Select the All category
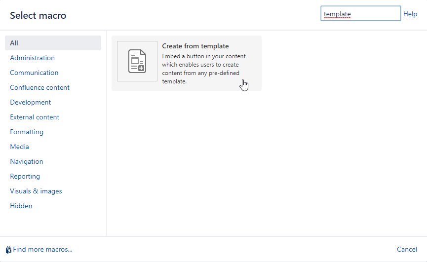 coord(53,43)
